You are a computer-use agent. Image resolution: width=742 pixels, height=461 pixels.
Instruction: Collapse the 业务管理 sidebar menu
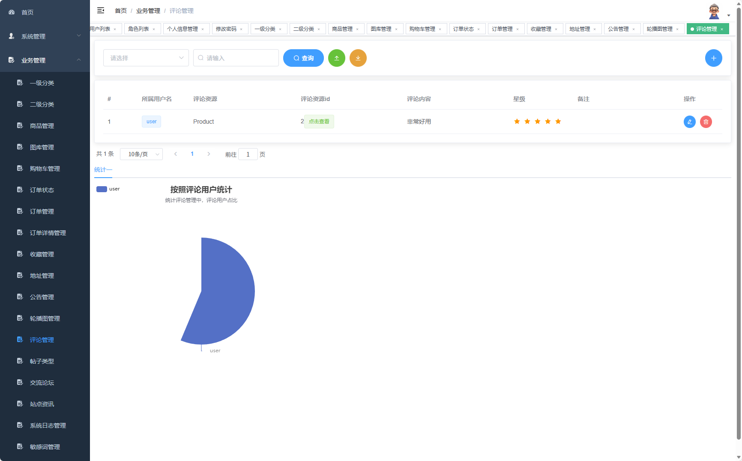click(x=45, y=60)
